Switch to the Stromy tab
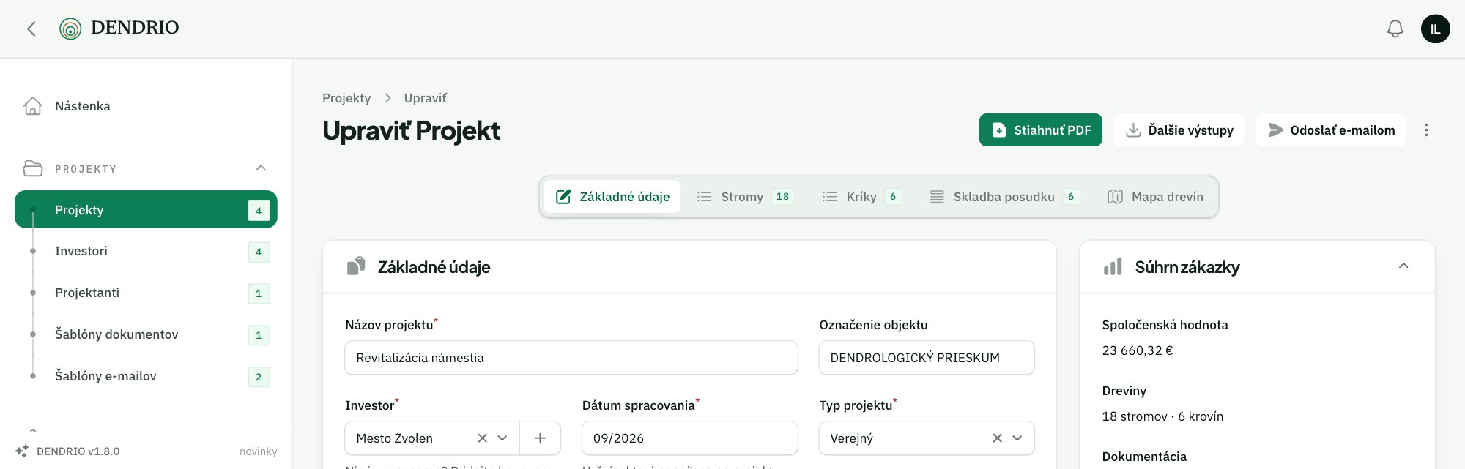Viewport: 1465px width, 469px height. [x=745, y=197]
